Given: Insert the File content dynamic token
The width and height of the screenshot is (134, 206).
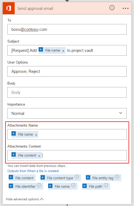Looking at the screenshot, I should click(x=22, y=178).
